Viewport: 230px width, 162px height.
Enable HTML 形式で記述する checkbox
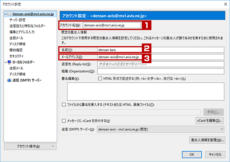[100, 78]
